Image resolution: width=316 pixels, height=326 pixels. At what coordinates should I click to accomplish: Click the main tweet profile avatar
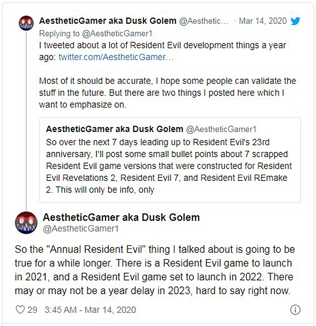point(27,223)
